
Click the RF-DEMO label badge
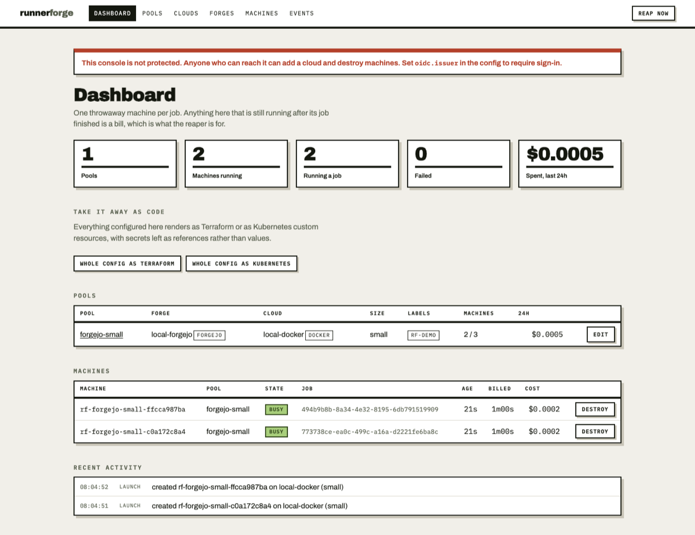coord(423,335)
